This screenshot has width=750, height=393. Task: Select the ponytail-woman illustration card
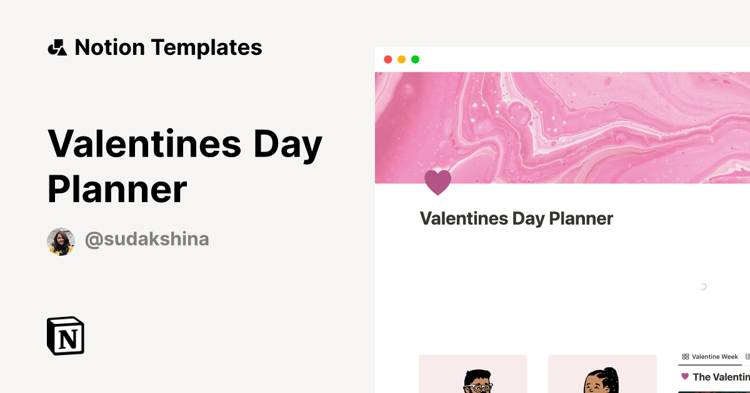(x=602, y=374)
